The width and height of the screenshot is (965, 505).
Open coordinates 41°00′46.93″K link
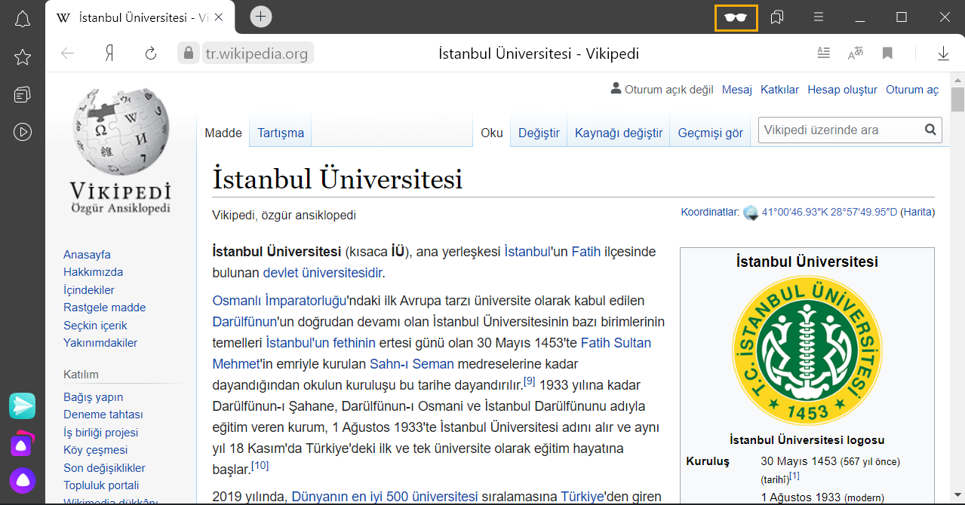point(829,212)
